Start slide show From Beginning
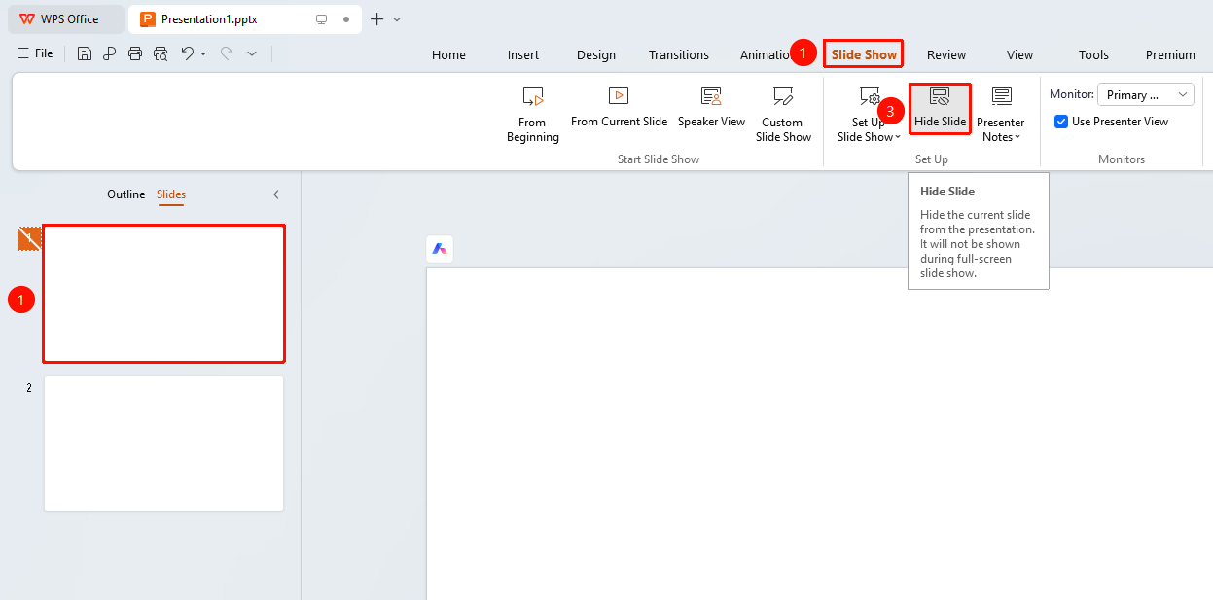Screen dimensions: 1213x600 point(532,115)
